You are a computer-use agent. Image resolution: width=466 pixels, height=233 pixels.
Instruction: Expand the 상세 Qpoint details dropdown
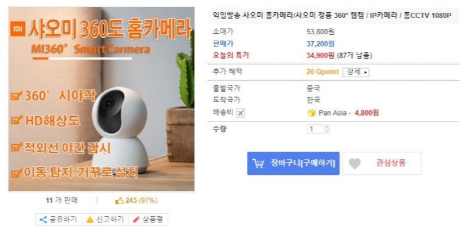tap(356, 72)
